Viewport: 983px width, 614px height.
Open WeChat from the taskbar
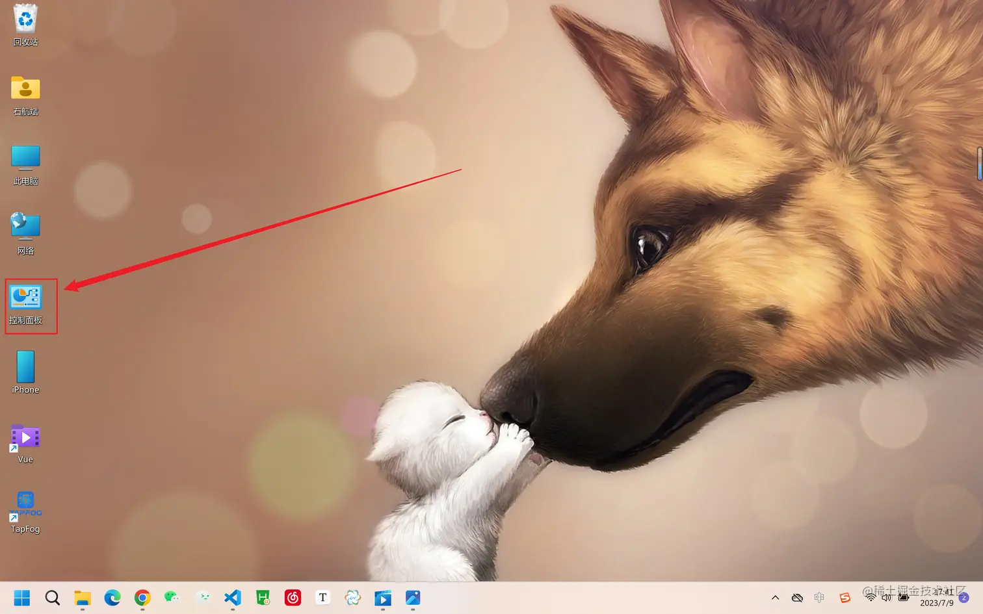(x=172, y=598)
